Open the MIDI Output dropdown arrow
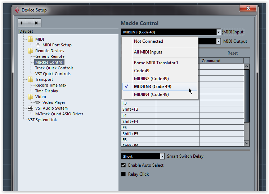269x194 pixels. (218, 41)
